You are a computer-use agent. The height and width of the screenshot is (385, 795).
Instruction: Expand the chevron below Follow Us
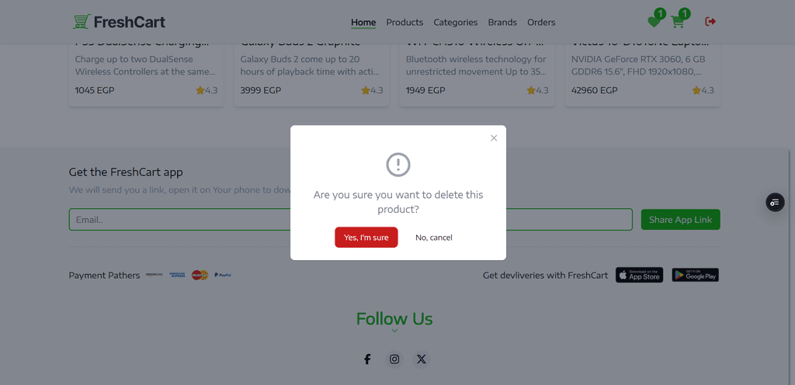click(394, 331)
